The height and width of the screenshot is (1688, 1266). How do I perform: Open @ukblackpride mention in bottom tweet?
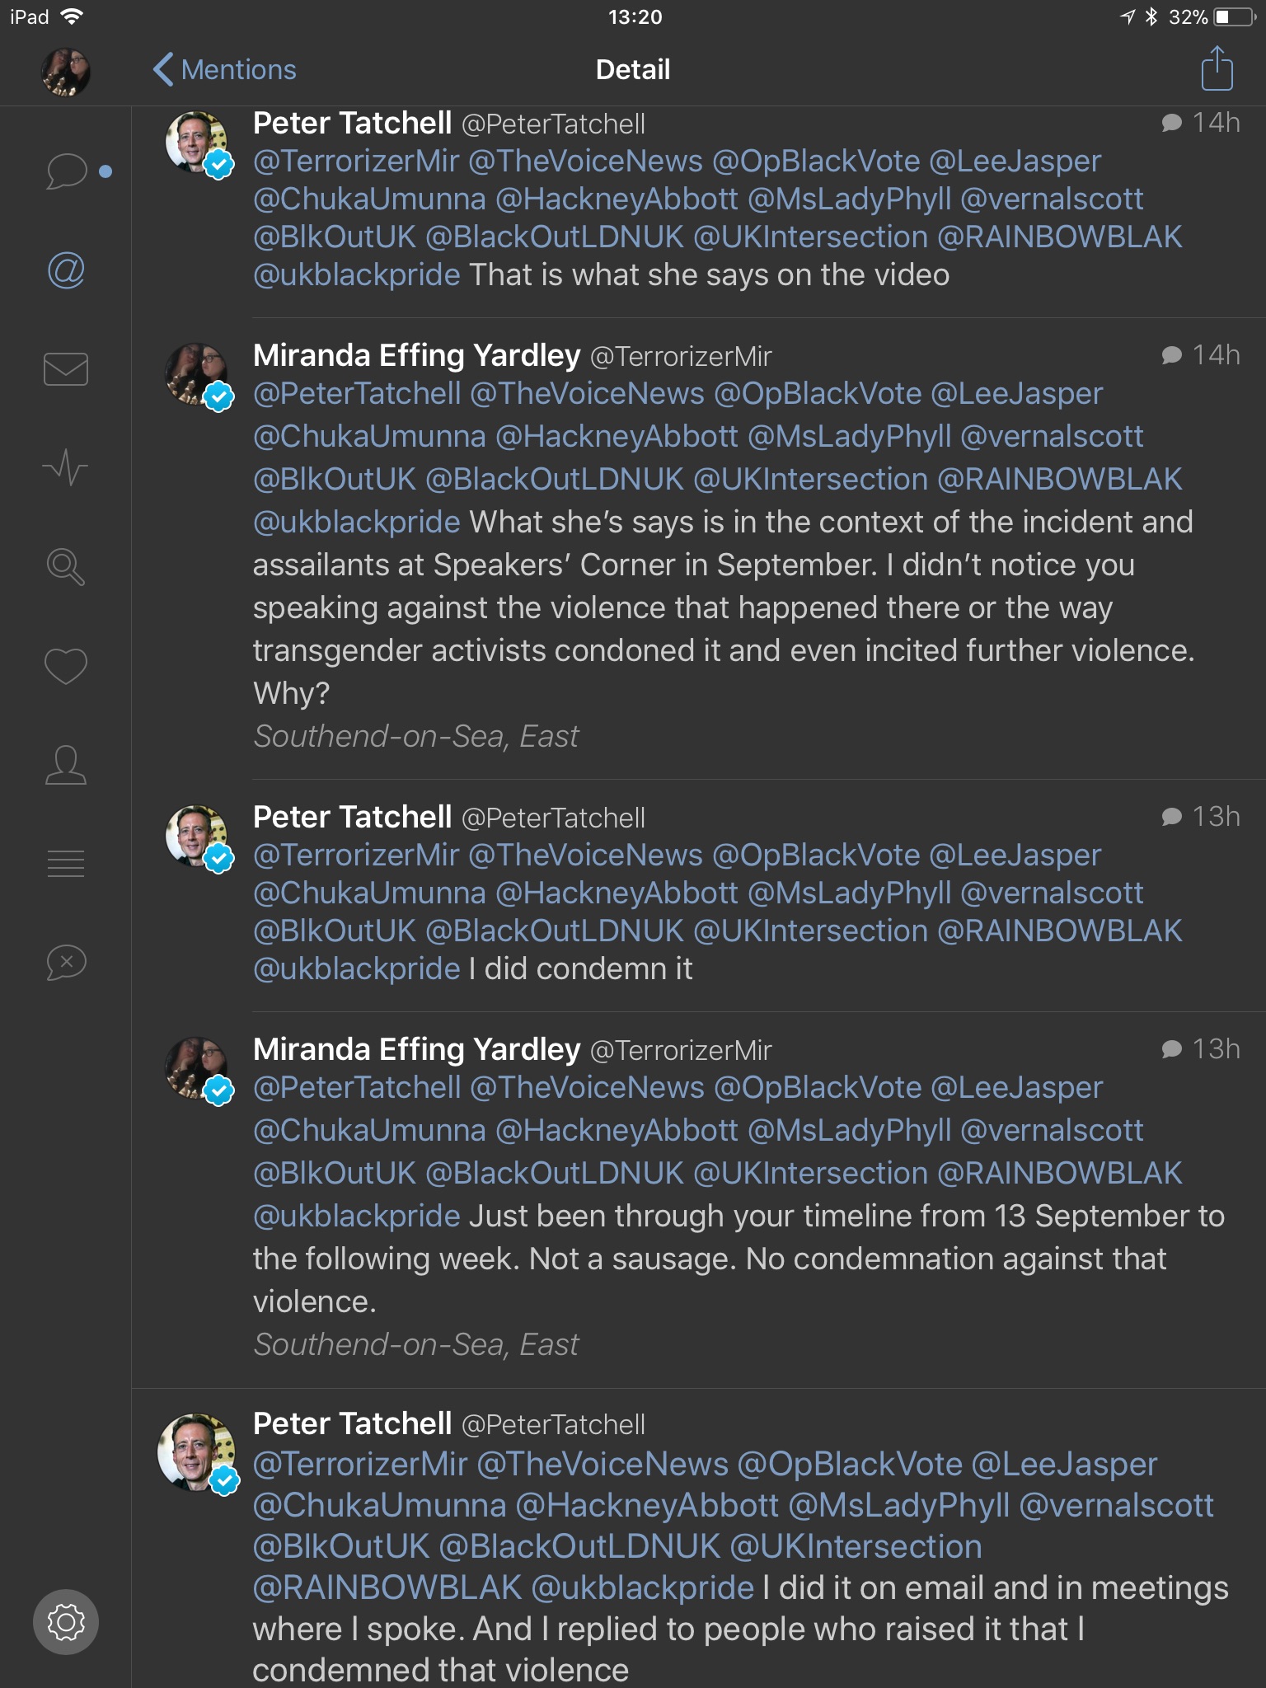pos(642,1587)
